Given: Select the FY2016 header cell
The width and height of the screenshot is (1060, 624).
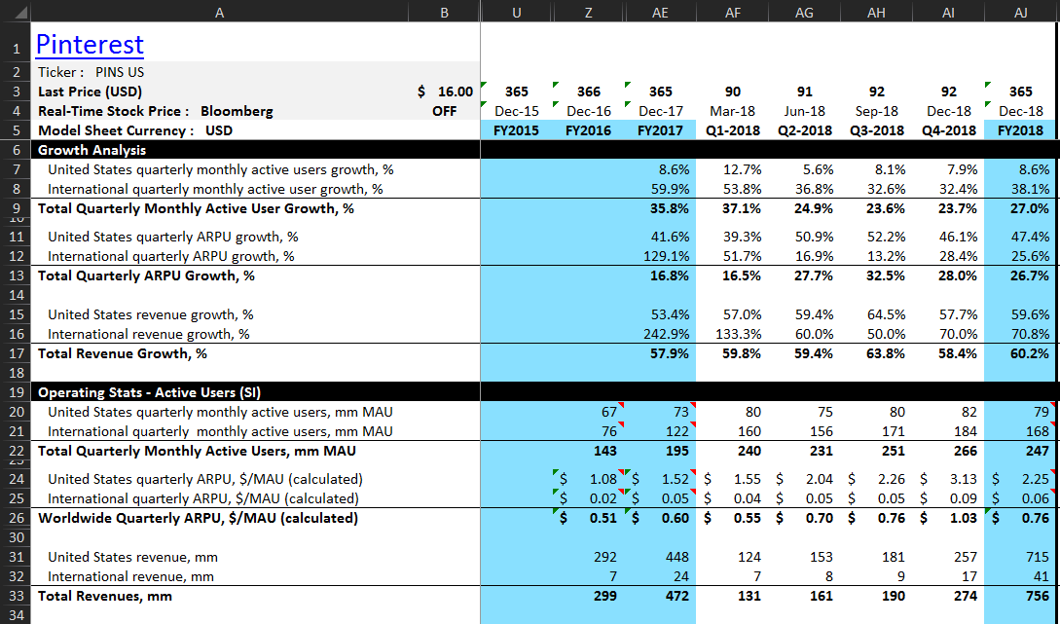Looking at the screenshot, I should (589, 130).
